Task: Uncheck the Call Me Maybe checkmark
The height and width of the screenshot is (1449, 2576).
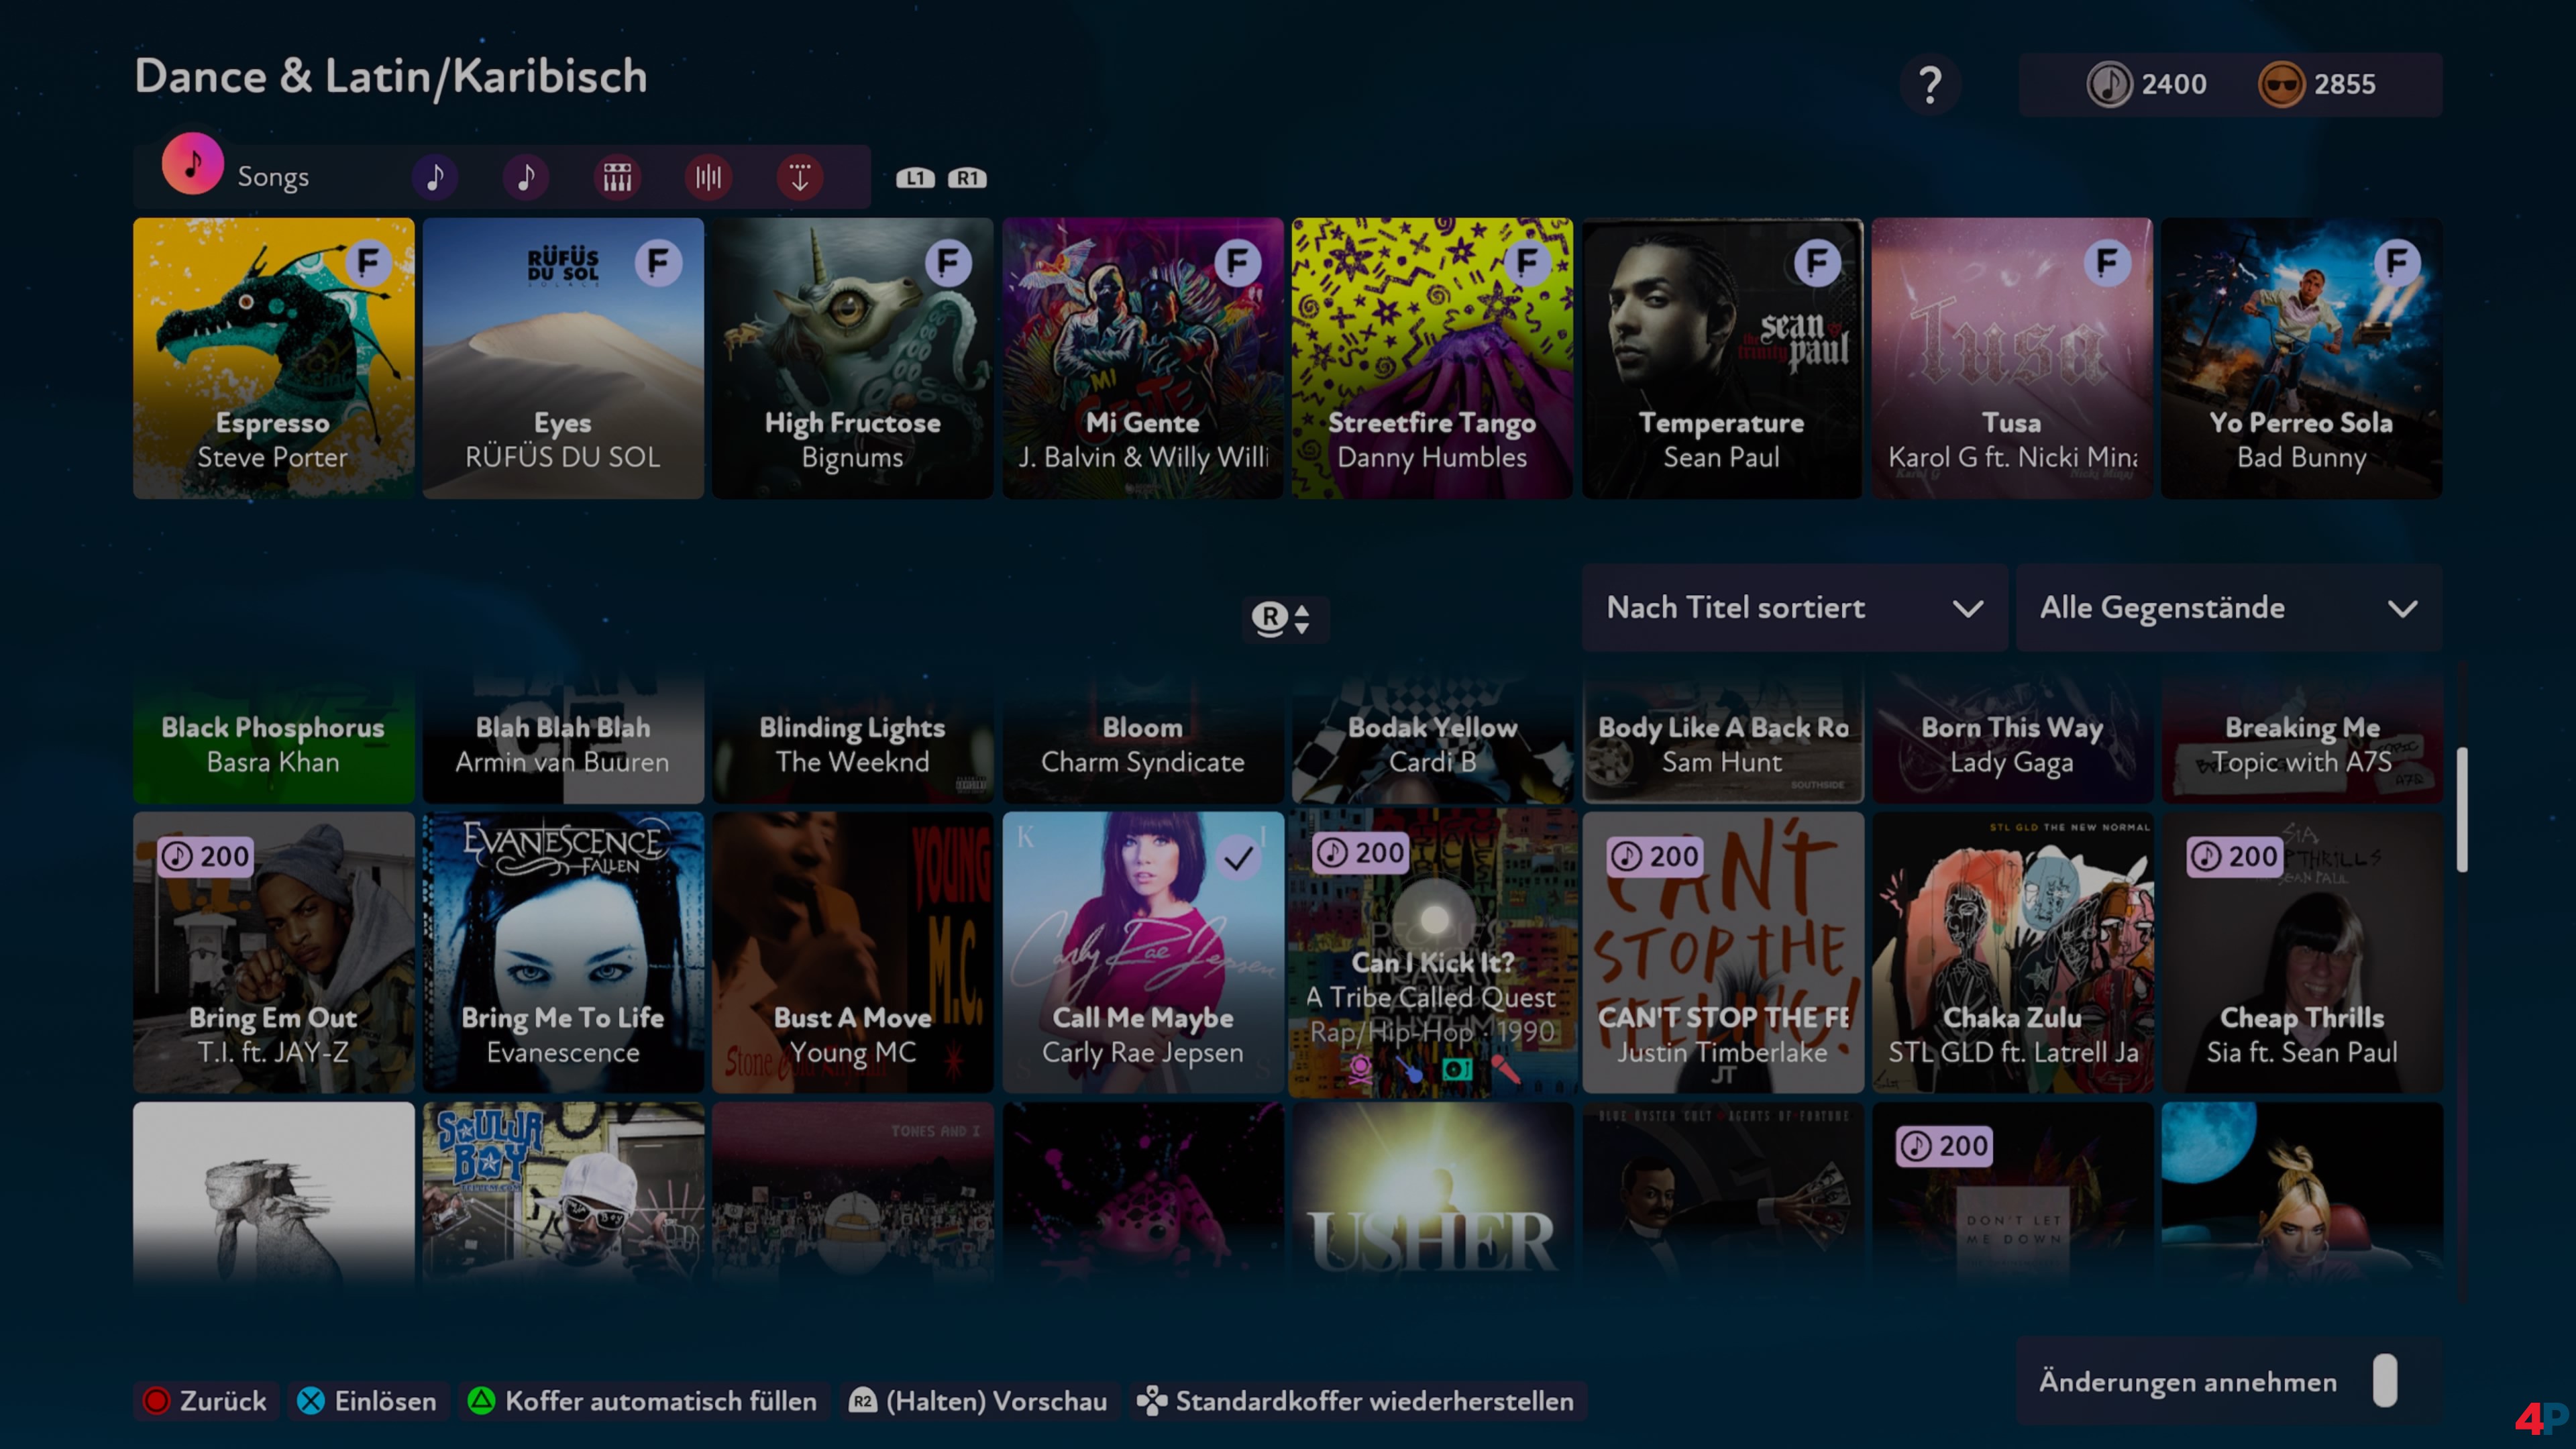Action: pos(1238,858)
